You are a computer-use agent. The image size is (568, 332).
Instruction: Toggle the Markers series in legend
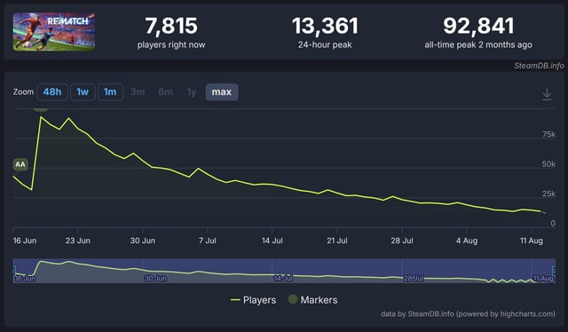pos(312,300)
